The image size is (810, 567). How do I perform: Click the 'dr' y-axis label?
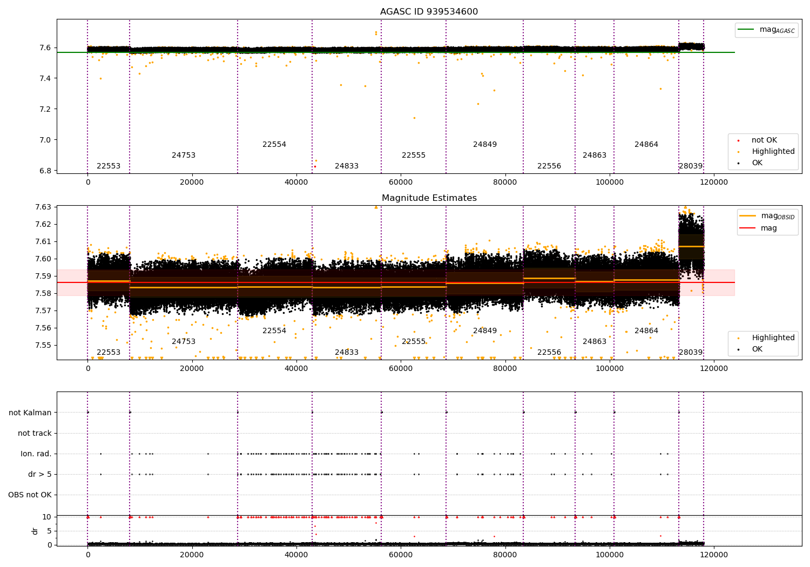(35, 531)
